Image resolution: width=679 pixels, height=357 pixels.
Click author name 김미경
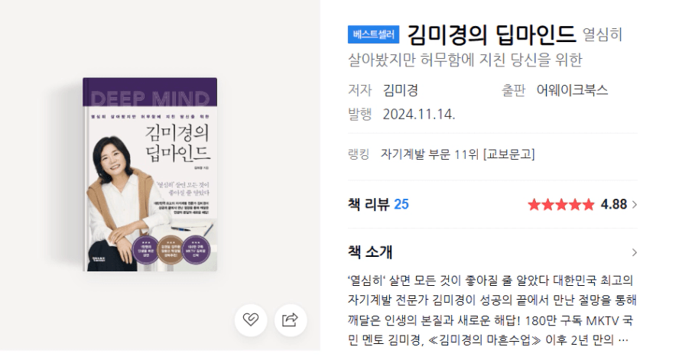(401, 90)
